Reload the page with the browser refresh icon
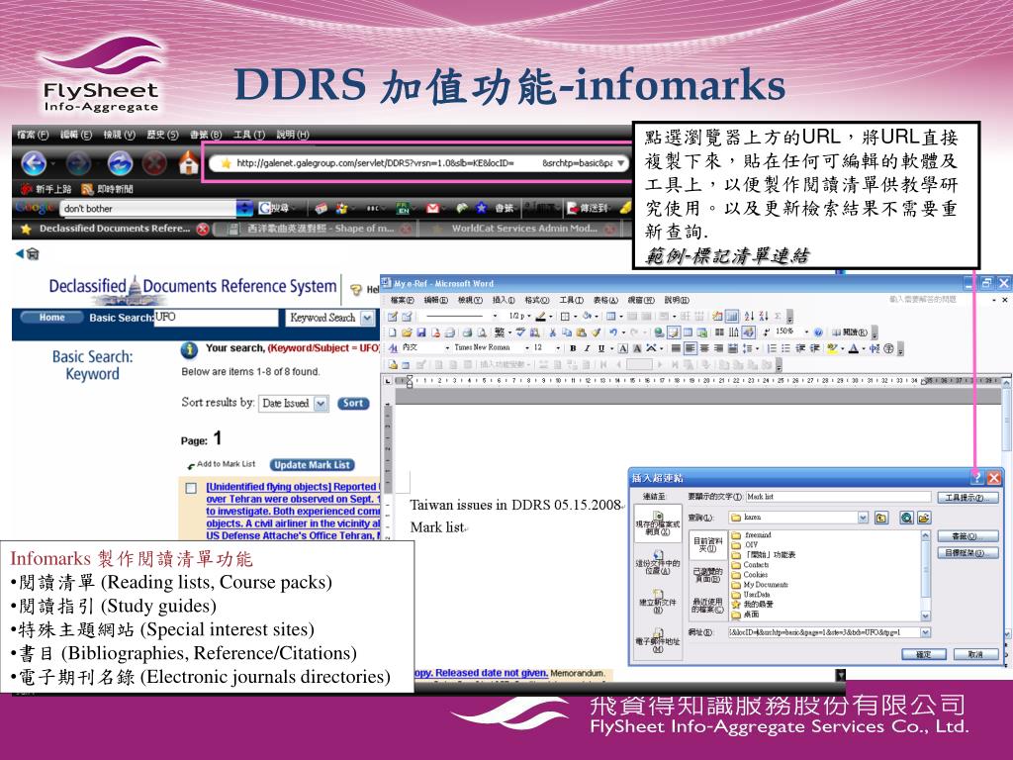 pos(120,163)
